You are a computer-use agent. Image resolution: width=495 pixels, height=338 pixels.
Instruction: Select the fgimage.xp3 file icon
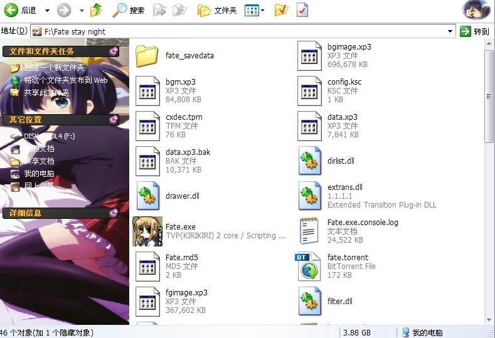[x=147, y=302]
